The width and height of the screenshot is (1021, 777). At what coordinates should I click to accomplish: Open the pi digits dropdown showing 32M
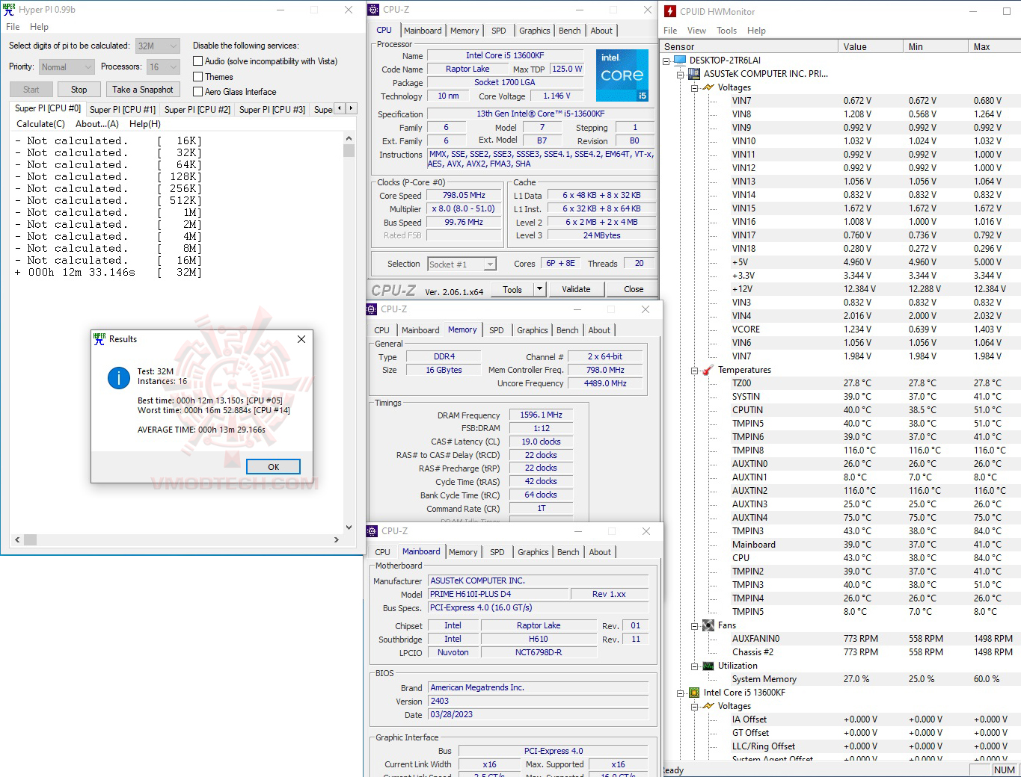(158, 46)
